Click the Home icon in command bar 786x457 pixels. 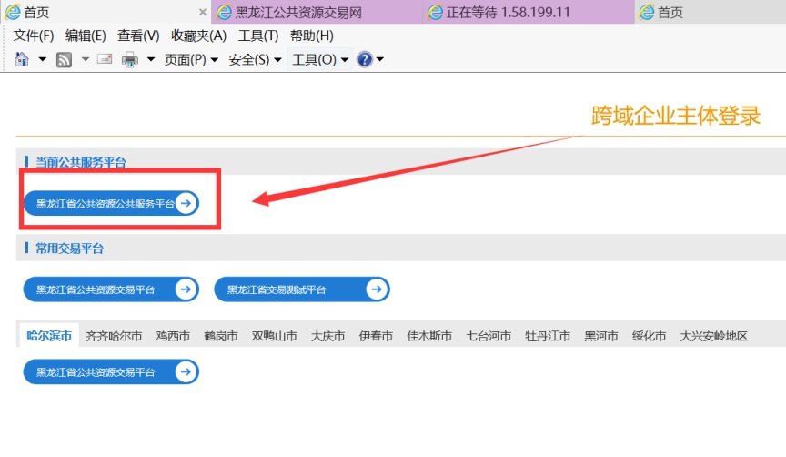[22, 60]
